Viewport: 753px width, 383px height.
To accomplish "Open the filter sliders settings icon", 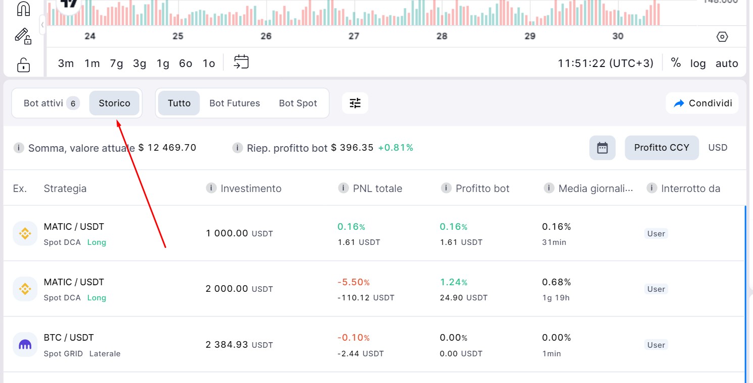I will pyautogui.click(x=355, y=103).
